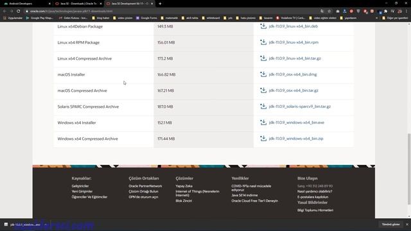The height and width of the screenshot is (231, 411).
Task: Close the Java SE Downloads tab
Action: 101,4
